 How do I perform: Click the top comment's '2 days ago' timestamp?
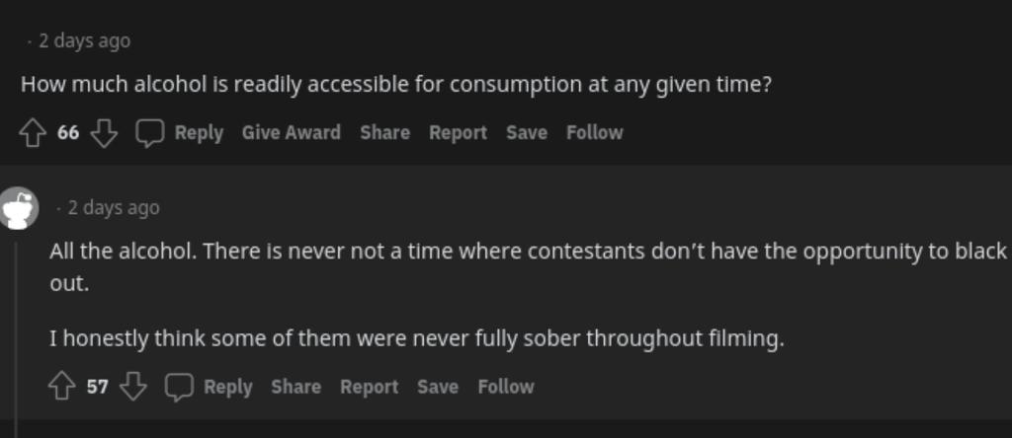pos(84,41)
